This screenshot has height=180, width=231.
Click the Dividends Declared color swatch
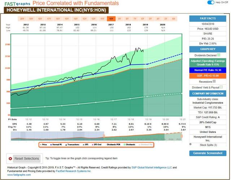pyautogui.click(x=219, y=55)
